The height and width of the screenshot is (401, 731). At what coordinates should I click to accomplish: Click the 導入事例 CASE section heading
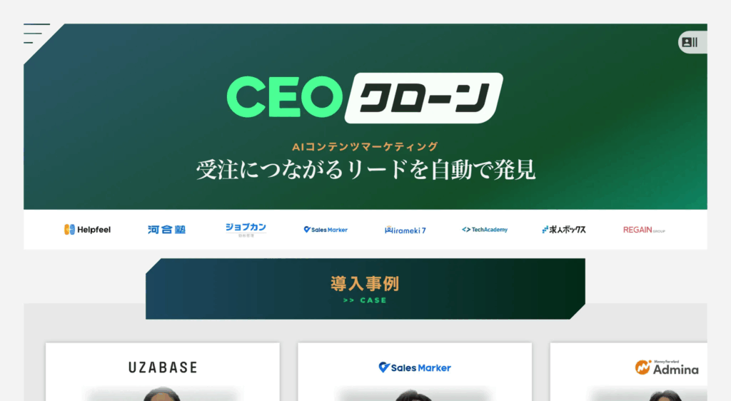tap(365, 289)
